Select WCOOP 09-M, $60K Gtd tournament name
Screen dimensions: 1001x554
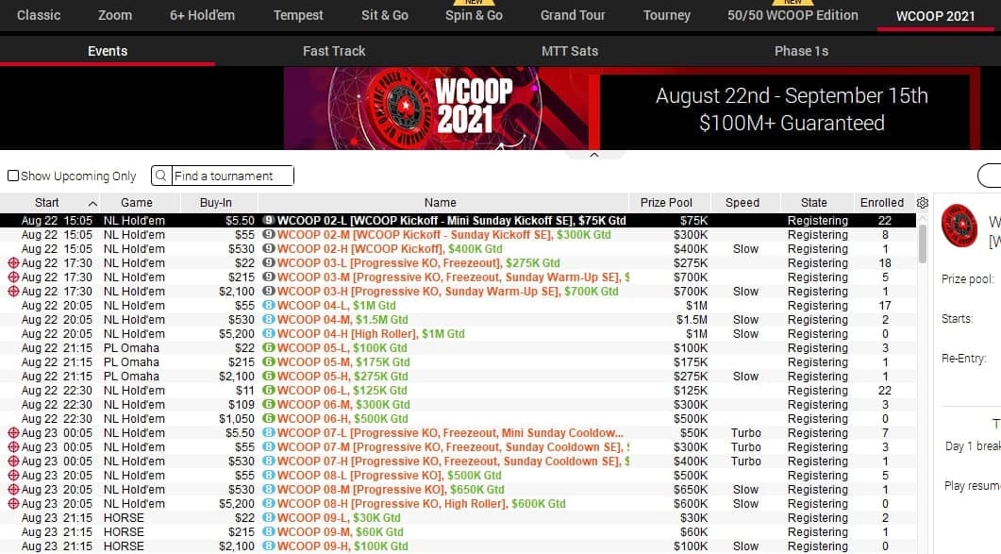pos(340,531)
